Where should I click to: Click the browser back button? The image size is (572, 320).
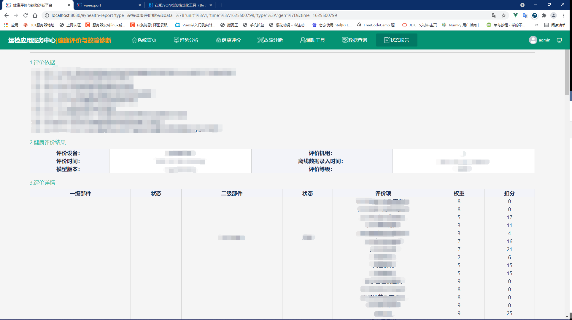(x=7, y=15)
